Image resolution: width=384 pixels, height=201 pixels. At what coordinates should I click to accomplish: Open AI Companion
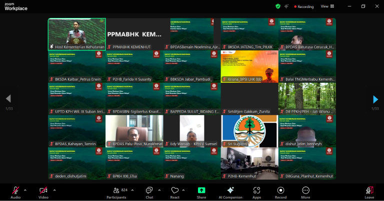230,191
